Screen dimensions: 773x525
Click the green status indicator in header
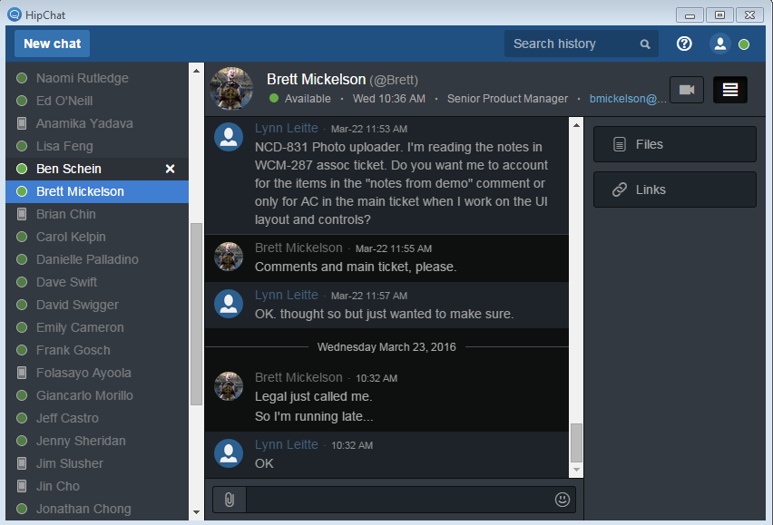[744, 44]
